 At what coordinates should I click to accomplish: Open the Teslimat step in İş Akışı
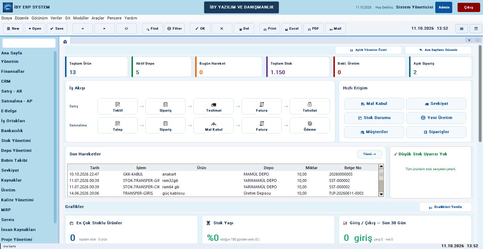point(214,106)
